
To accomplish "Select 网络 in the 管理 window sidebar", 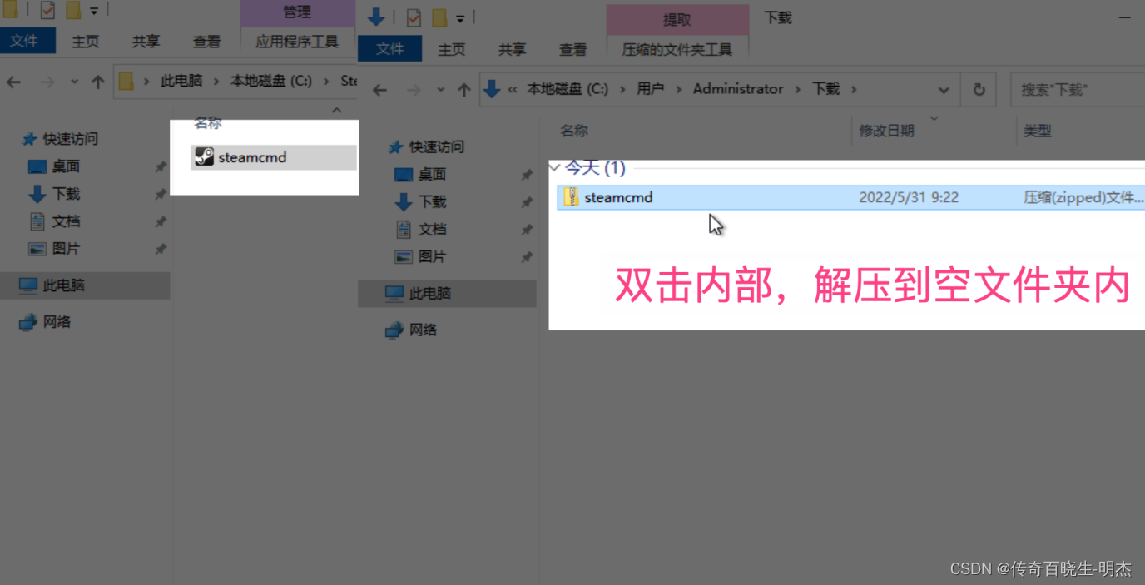I will (57, 322).
